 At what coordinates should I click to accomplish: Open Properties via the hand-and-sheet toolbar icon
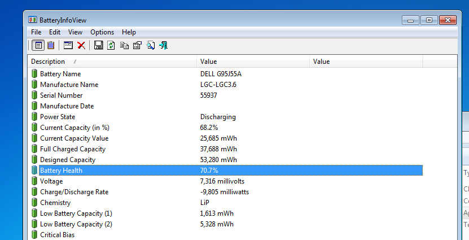[137, 46]
